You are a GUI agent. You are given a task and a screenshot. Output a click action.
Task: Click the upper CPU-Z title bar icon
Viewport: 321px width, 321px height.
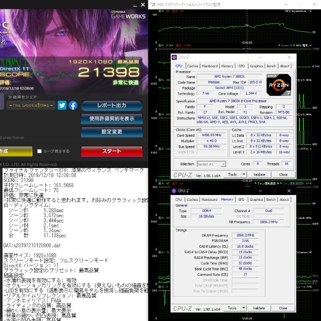pyautogui.click(x=174, y=57)
